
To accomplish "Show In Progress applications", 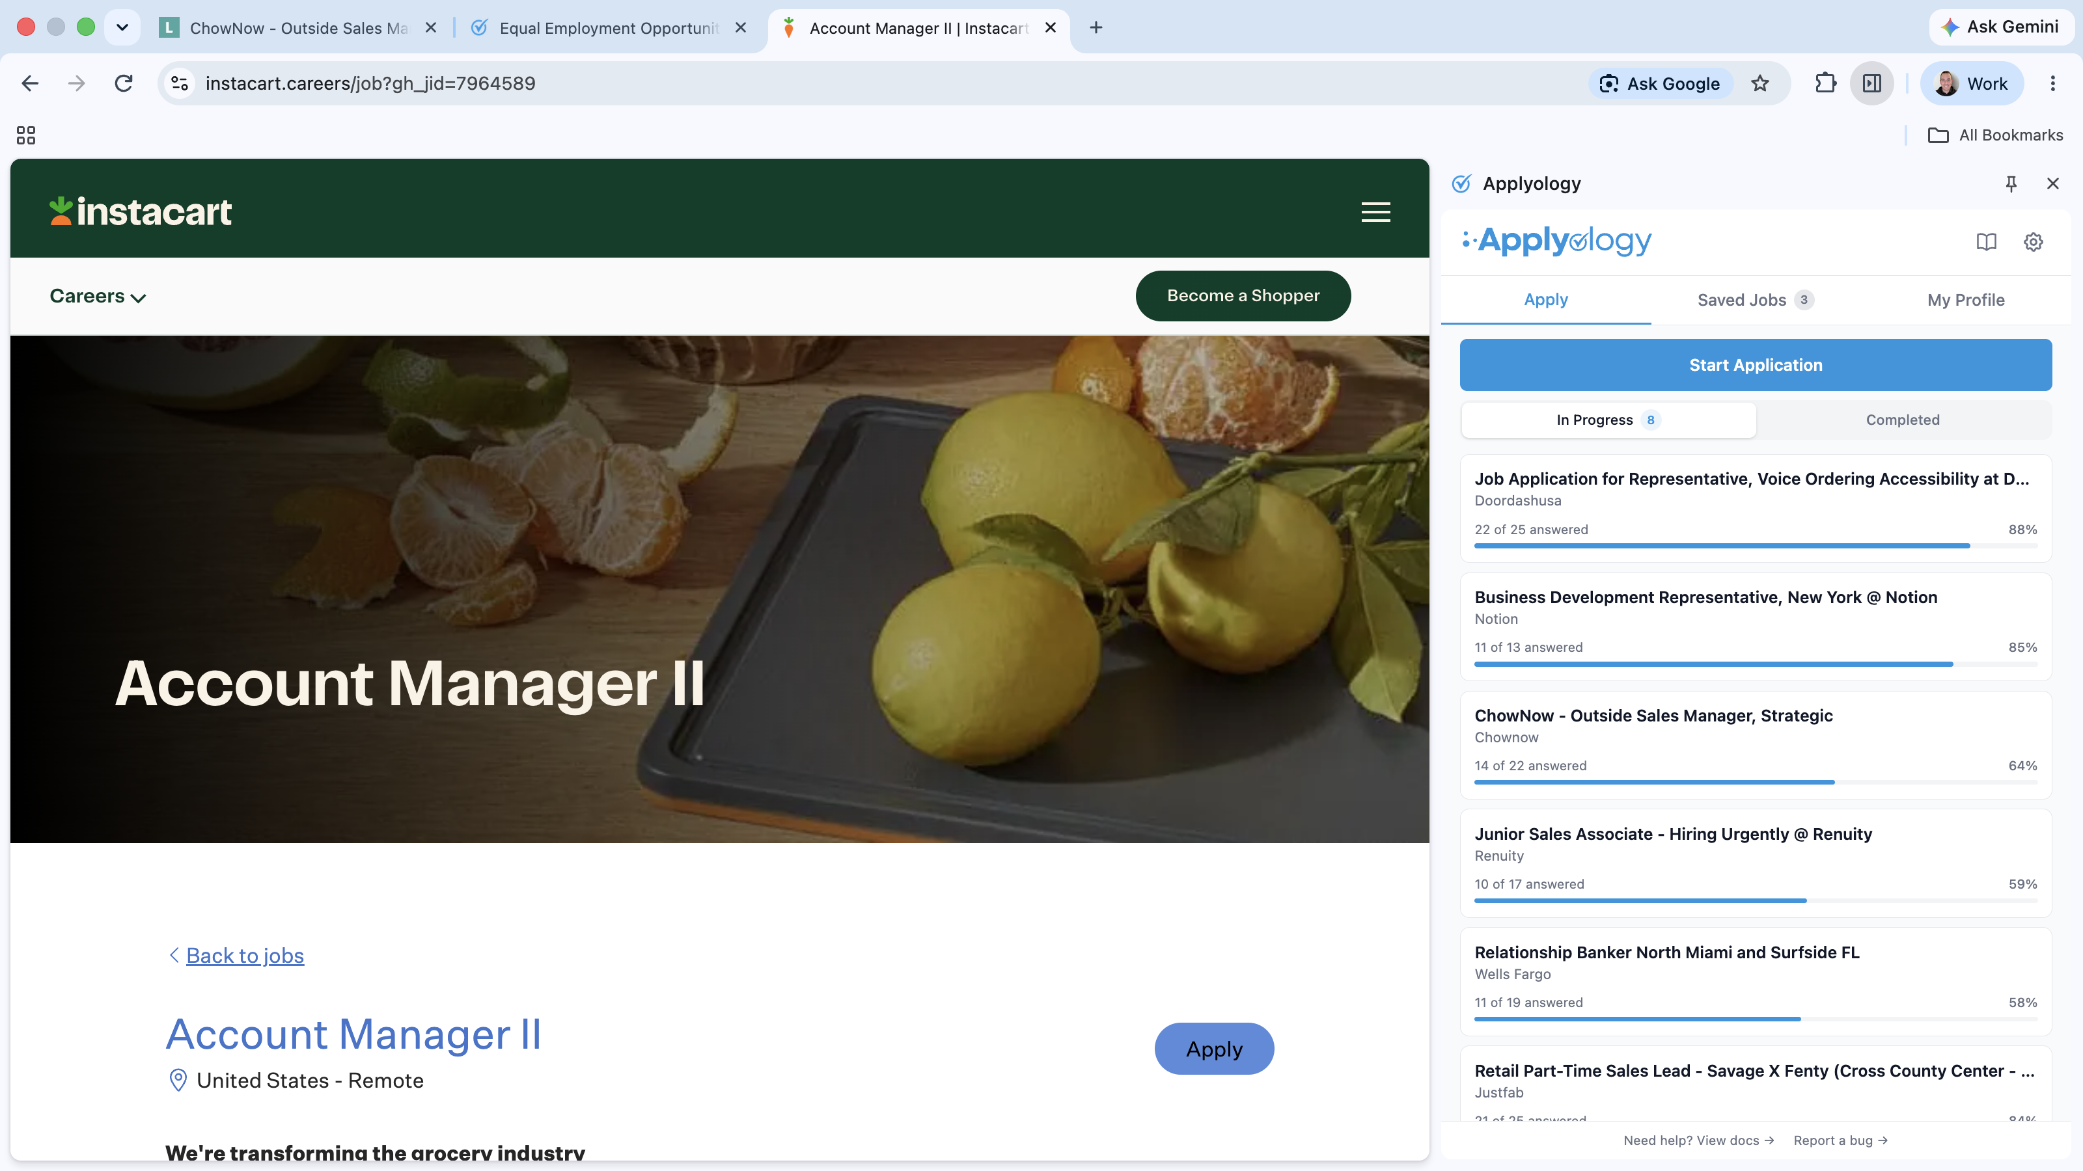I will (1608, 420).
